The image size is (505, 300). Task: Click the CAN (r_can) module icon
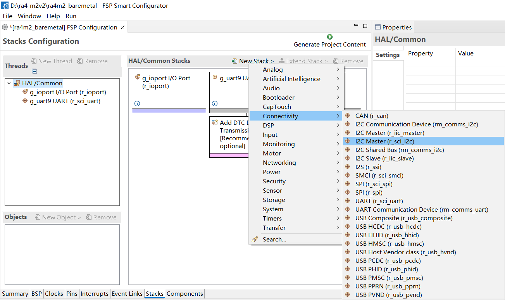coord(348,116)
